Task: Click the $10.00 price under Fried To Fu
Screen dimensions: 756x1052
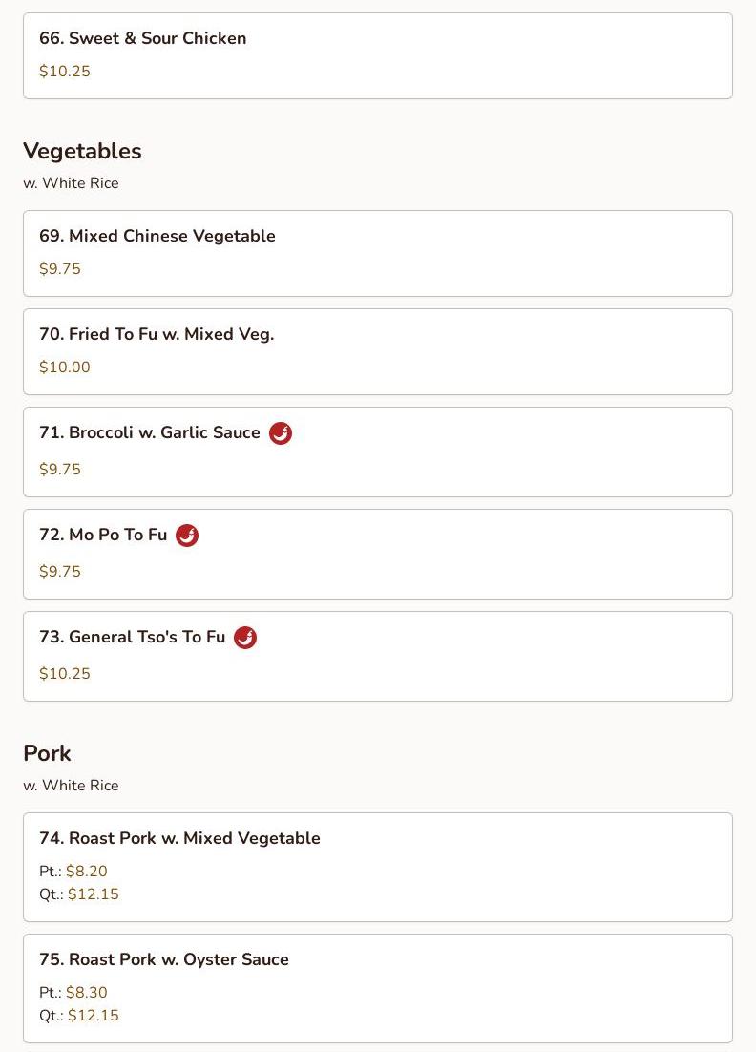Action: coord(64,367)
